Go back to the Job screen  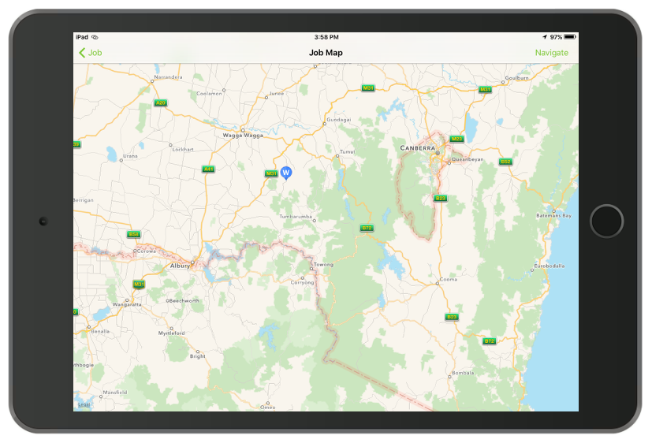pos(90,53)
